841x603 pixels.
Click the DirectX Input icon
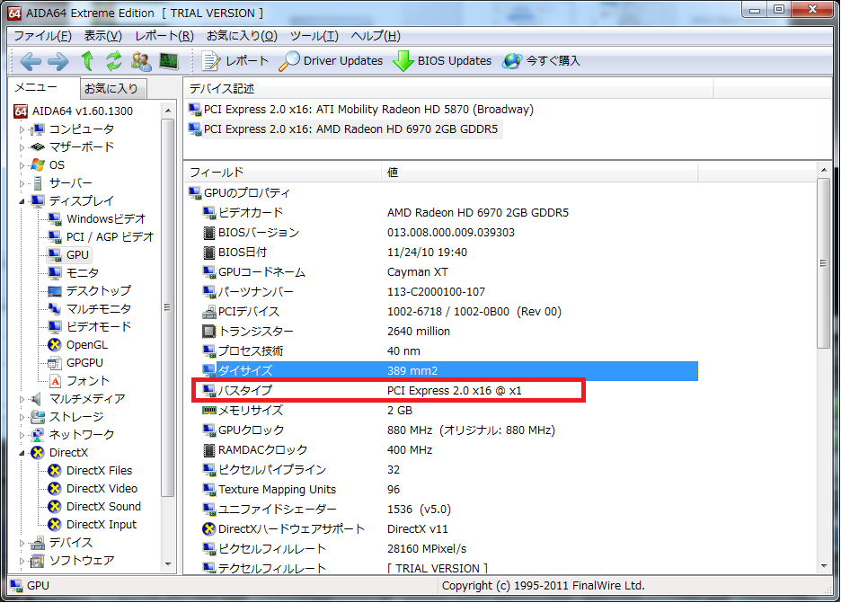pos(55,525)
